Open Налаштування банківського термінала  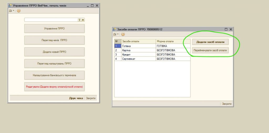(x=54, y=75)
